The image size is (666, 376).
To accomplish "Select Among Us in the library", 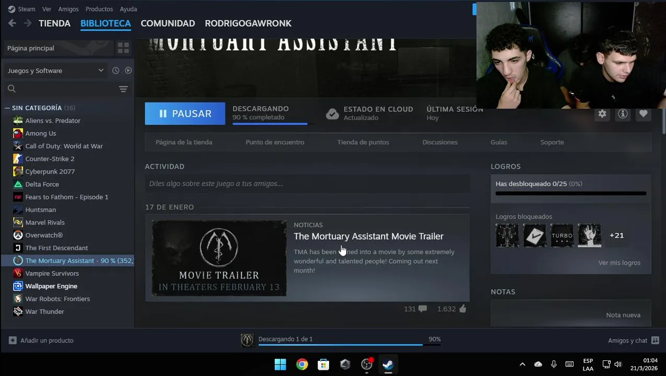I will pyautogui.click(x=41, y=134).
